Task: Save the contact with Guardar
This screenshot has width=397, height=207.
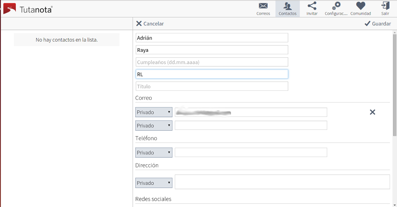Action: [378, 24]
